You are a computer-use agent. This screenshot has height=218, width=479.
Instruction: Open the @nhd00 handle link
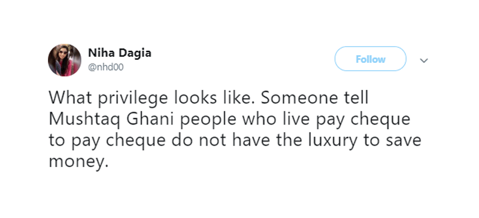tap(106, 67)
